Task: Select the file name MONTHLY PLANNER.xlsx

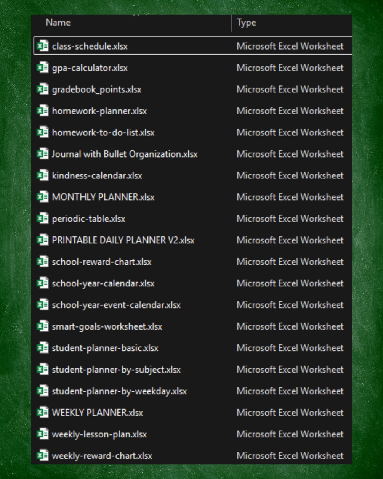Action: coord(103,197)
